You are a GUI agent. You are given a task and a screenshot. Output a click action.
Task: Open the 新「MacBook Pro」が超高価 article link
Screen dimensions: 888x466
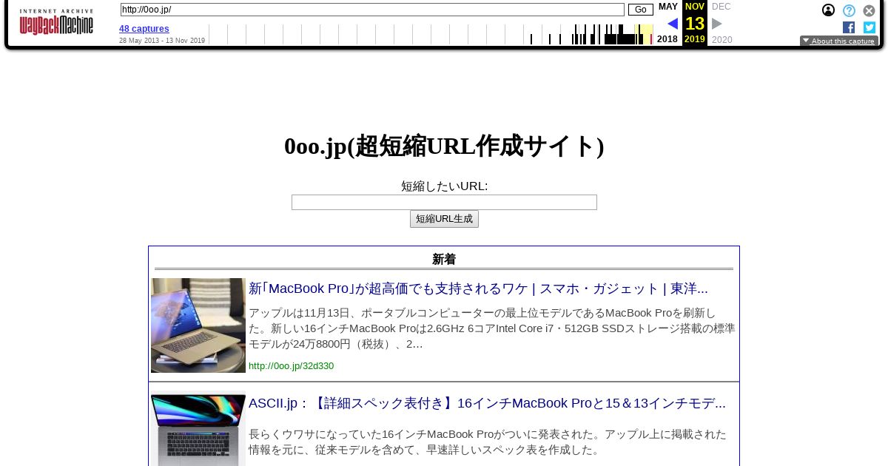click(478, 288)
